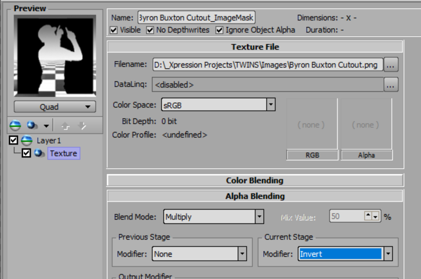Viewport: 421px width, 279px height.
Task: Open the Quad preview shape dropdown
Action: 55,107
